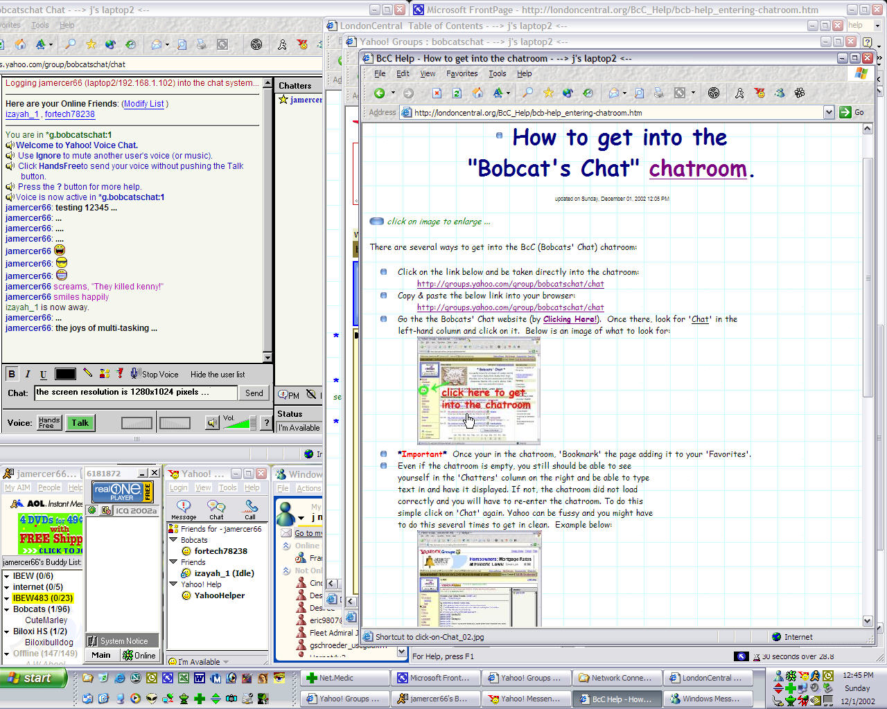Collapse Friends group in Yahoo Messenger
The image size is (887, 709).
(174, 562)
